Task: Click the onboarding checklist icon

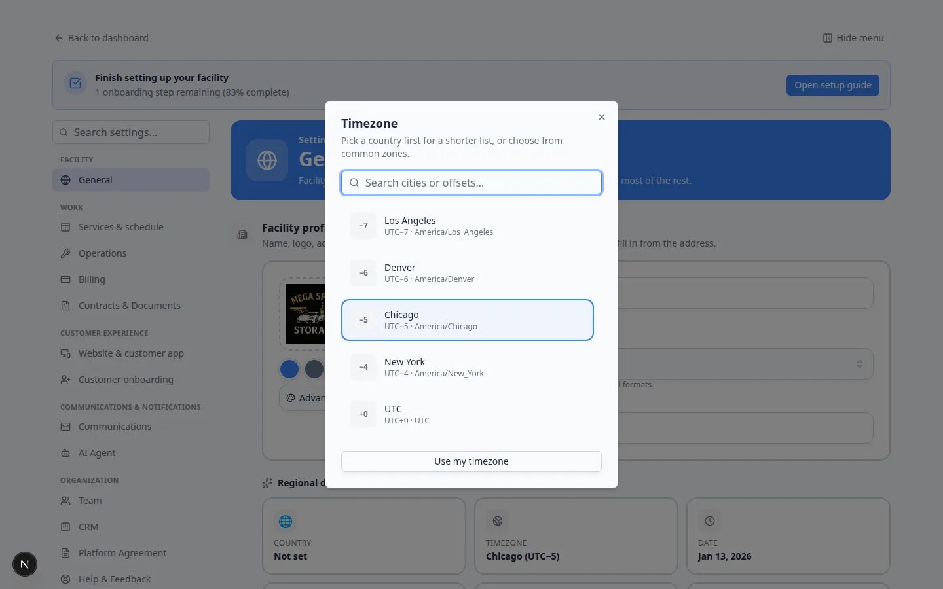Action: click(x=75, y=83)
